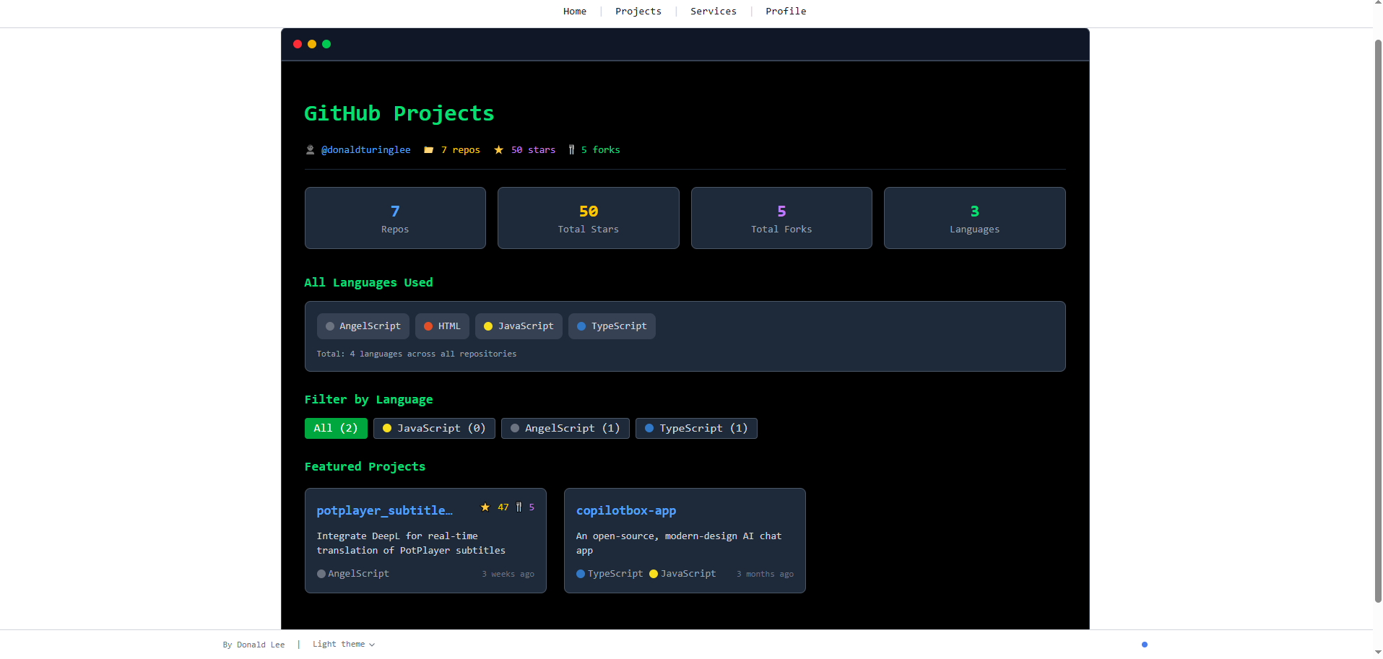Image resolution: width=1383 pixels, height=659 pixels.
Task: Click the vertical page scrollbar thumb
Action: pos(1378,321)
